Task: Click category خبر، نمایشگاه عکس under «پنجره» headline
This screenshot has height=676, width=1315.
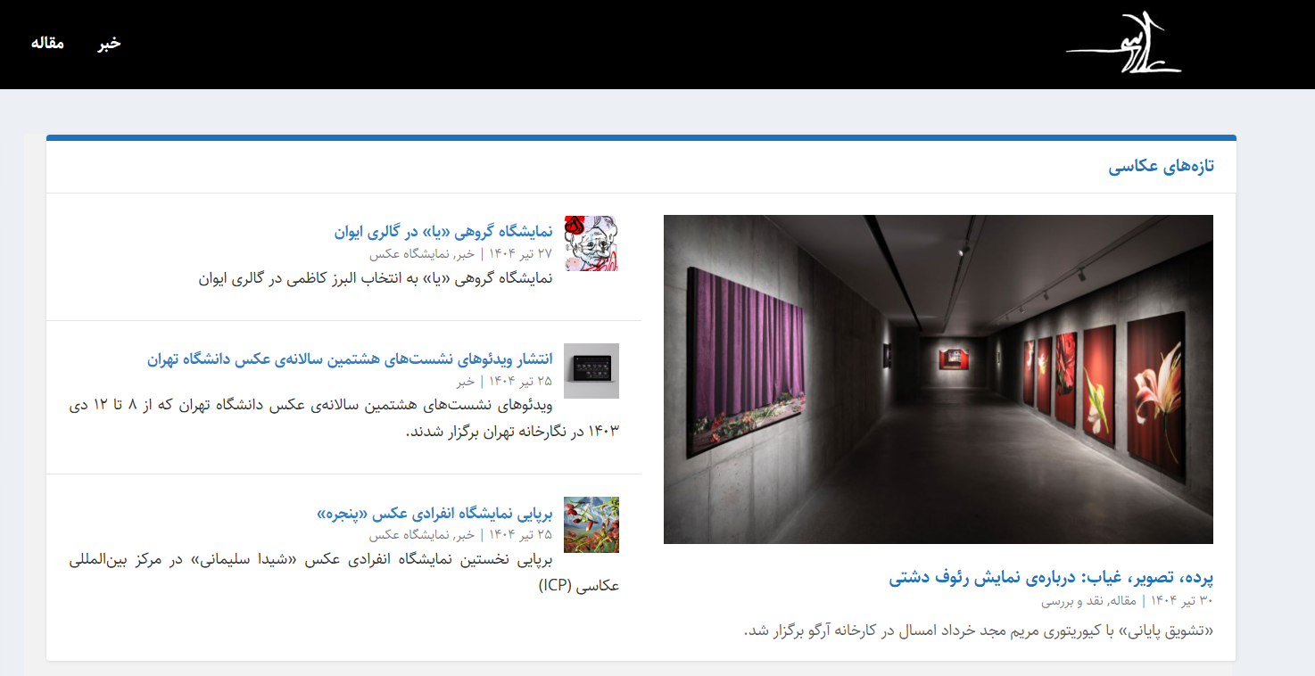Action: 422,535
